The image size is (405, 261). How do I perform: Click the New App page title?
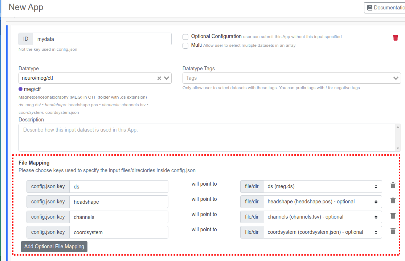(x=26, y=7)
